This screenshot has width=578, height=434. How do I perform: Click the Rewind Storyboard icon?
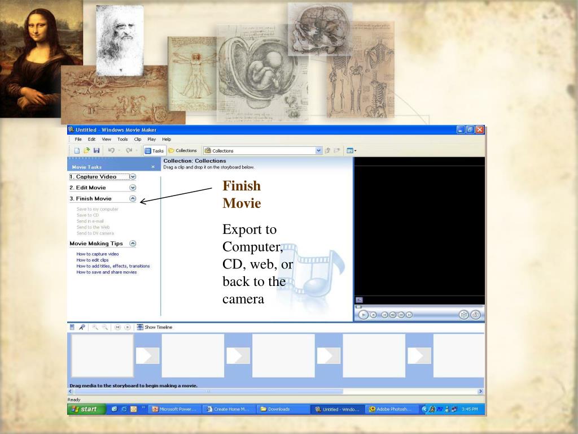click(117, 327)
